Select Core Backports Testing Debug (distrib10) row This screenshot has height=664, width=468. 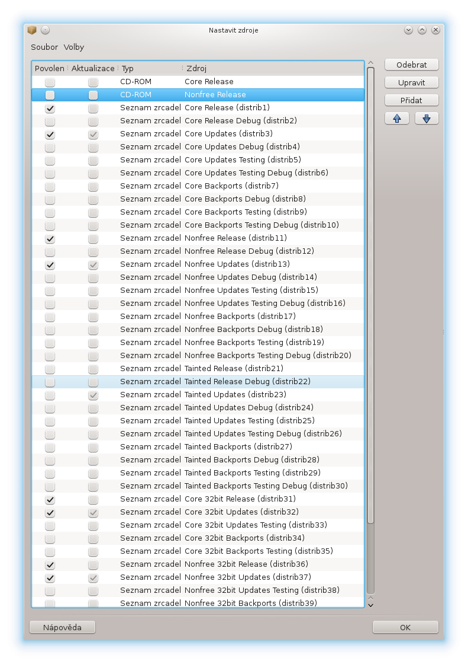point(198,225)
